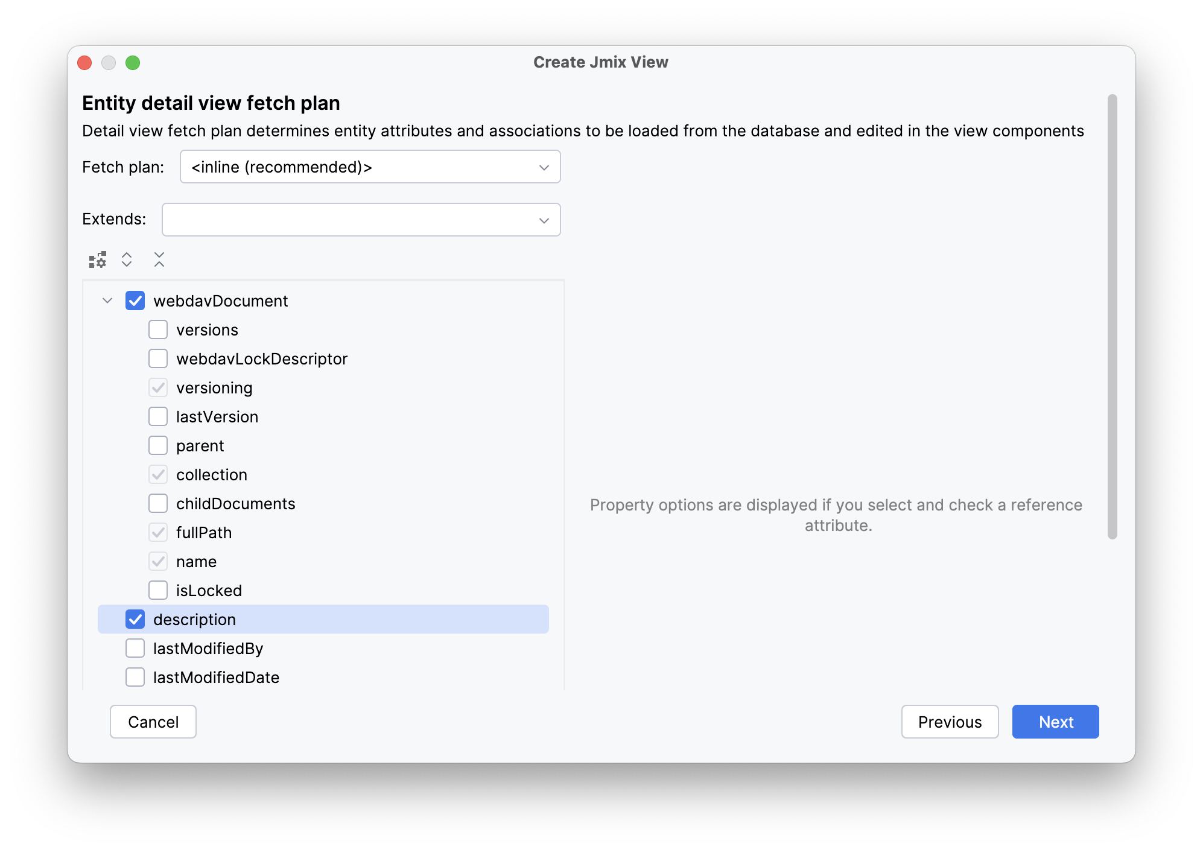Viewport: 1203px width, 852px height.
Task: Check the isLocked attribute
Action: (158, 590)
